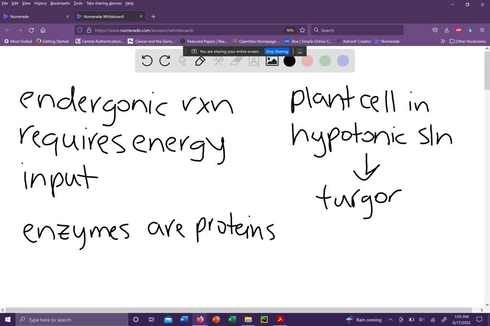Image resolution: width=490 pixels, height=326 pixels.
Task: Open the browser downloads panel
Action: pos(446,30)
